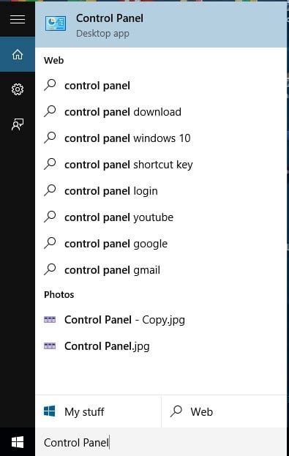Pick the control panel login suggestion
289x456 pixels.
pos(161,191)
